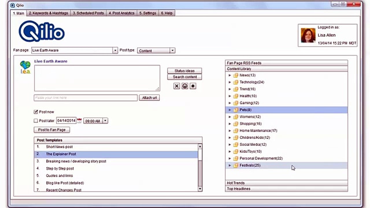Click the folder icon beside Health(10)
Image resolution: width=370 pixels, height=208 pixels.
coord(236,96)
